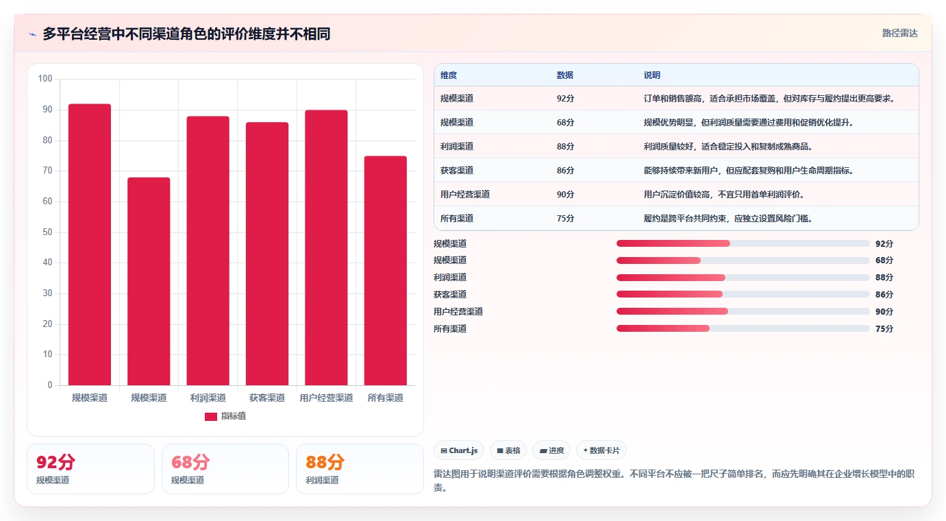Open the 68分 规模渠道 data card
946x521 pixels.
click(225, 469)
